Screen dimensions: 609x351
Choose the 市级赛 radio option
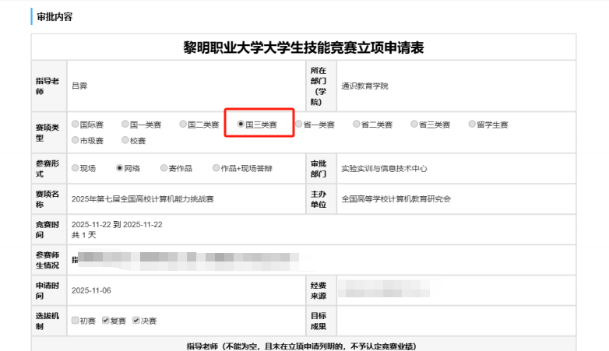click(x=76, y=140)
